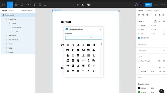This screenshot has height=93, width=167.
Task: Open shape tools dropdown arrow
Action: tap(25, 5)
